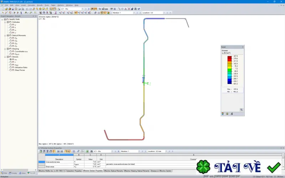Select the Utilization Ratio radio button
This screenshot has width=285, height=178.
[11, 67]
